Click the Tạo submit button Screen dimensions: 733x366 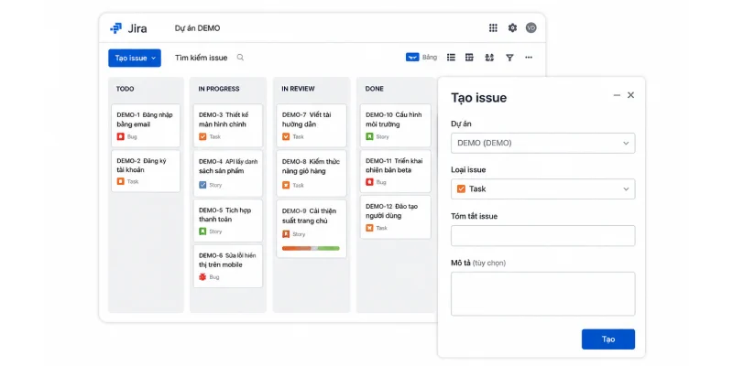(608, 339)
